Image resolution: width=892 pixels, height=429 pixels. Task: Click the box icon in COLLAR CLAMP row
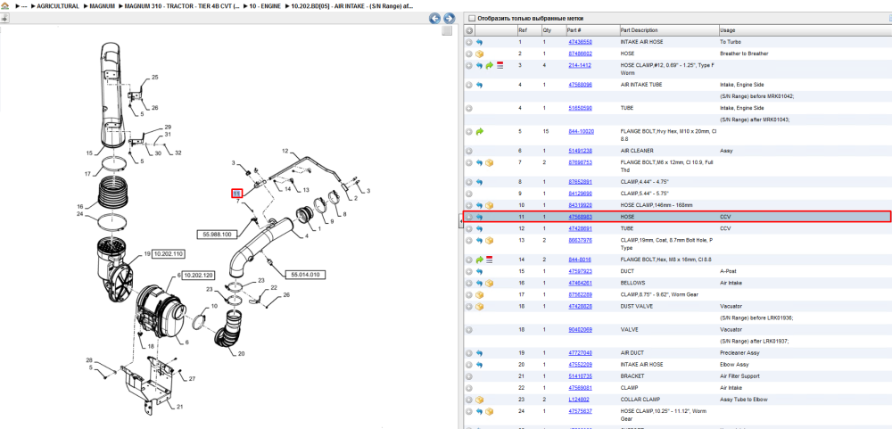[x=479, y=400]
